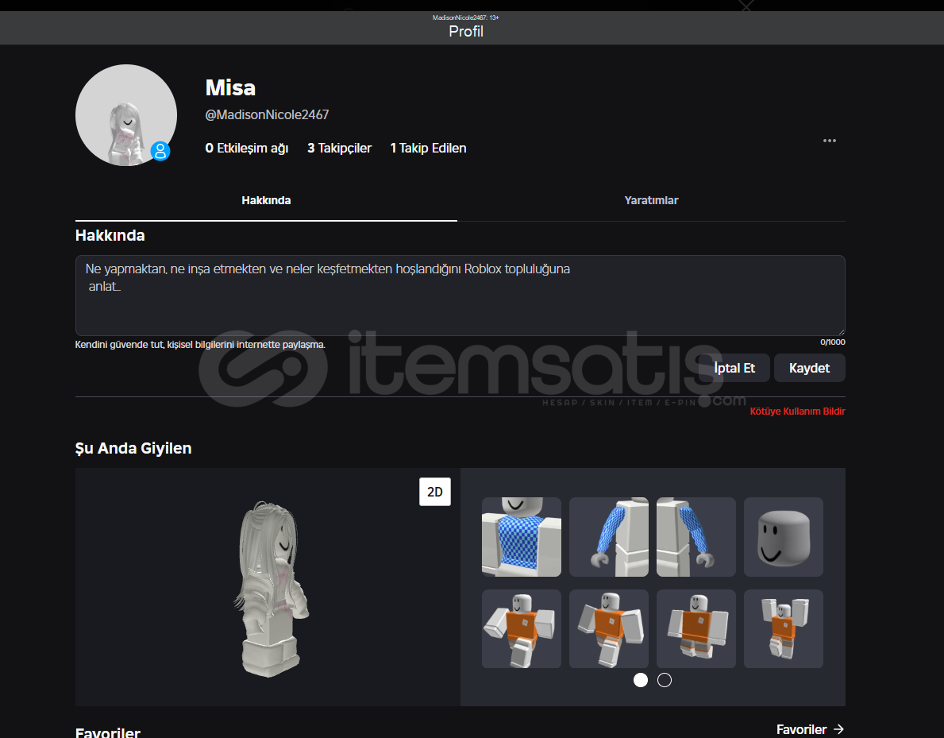Open the blue checkered left arm item
The width and height of the screenshot is (944, 738).
609,537
